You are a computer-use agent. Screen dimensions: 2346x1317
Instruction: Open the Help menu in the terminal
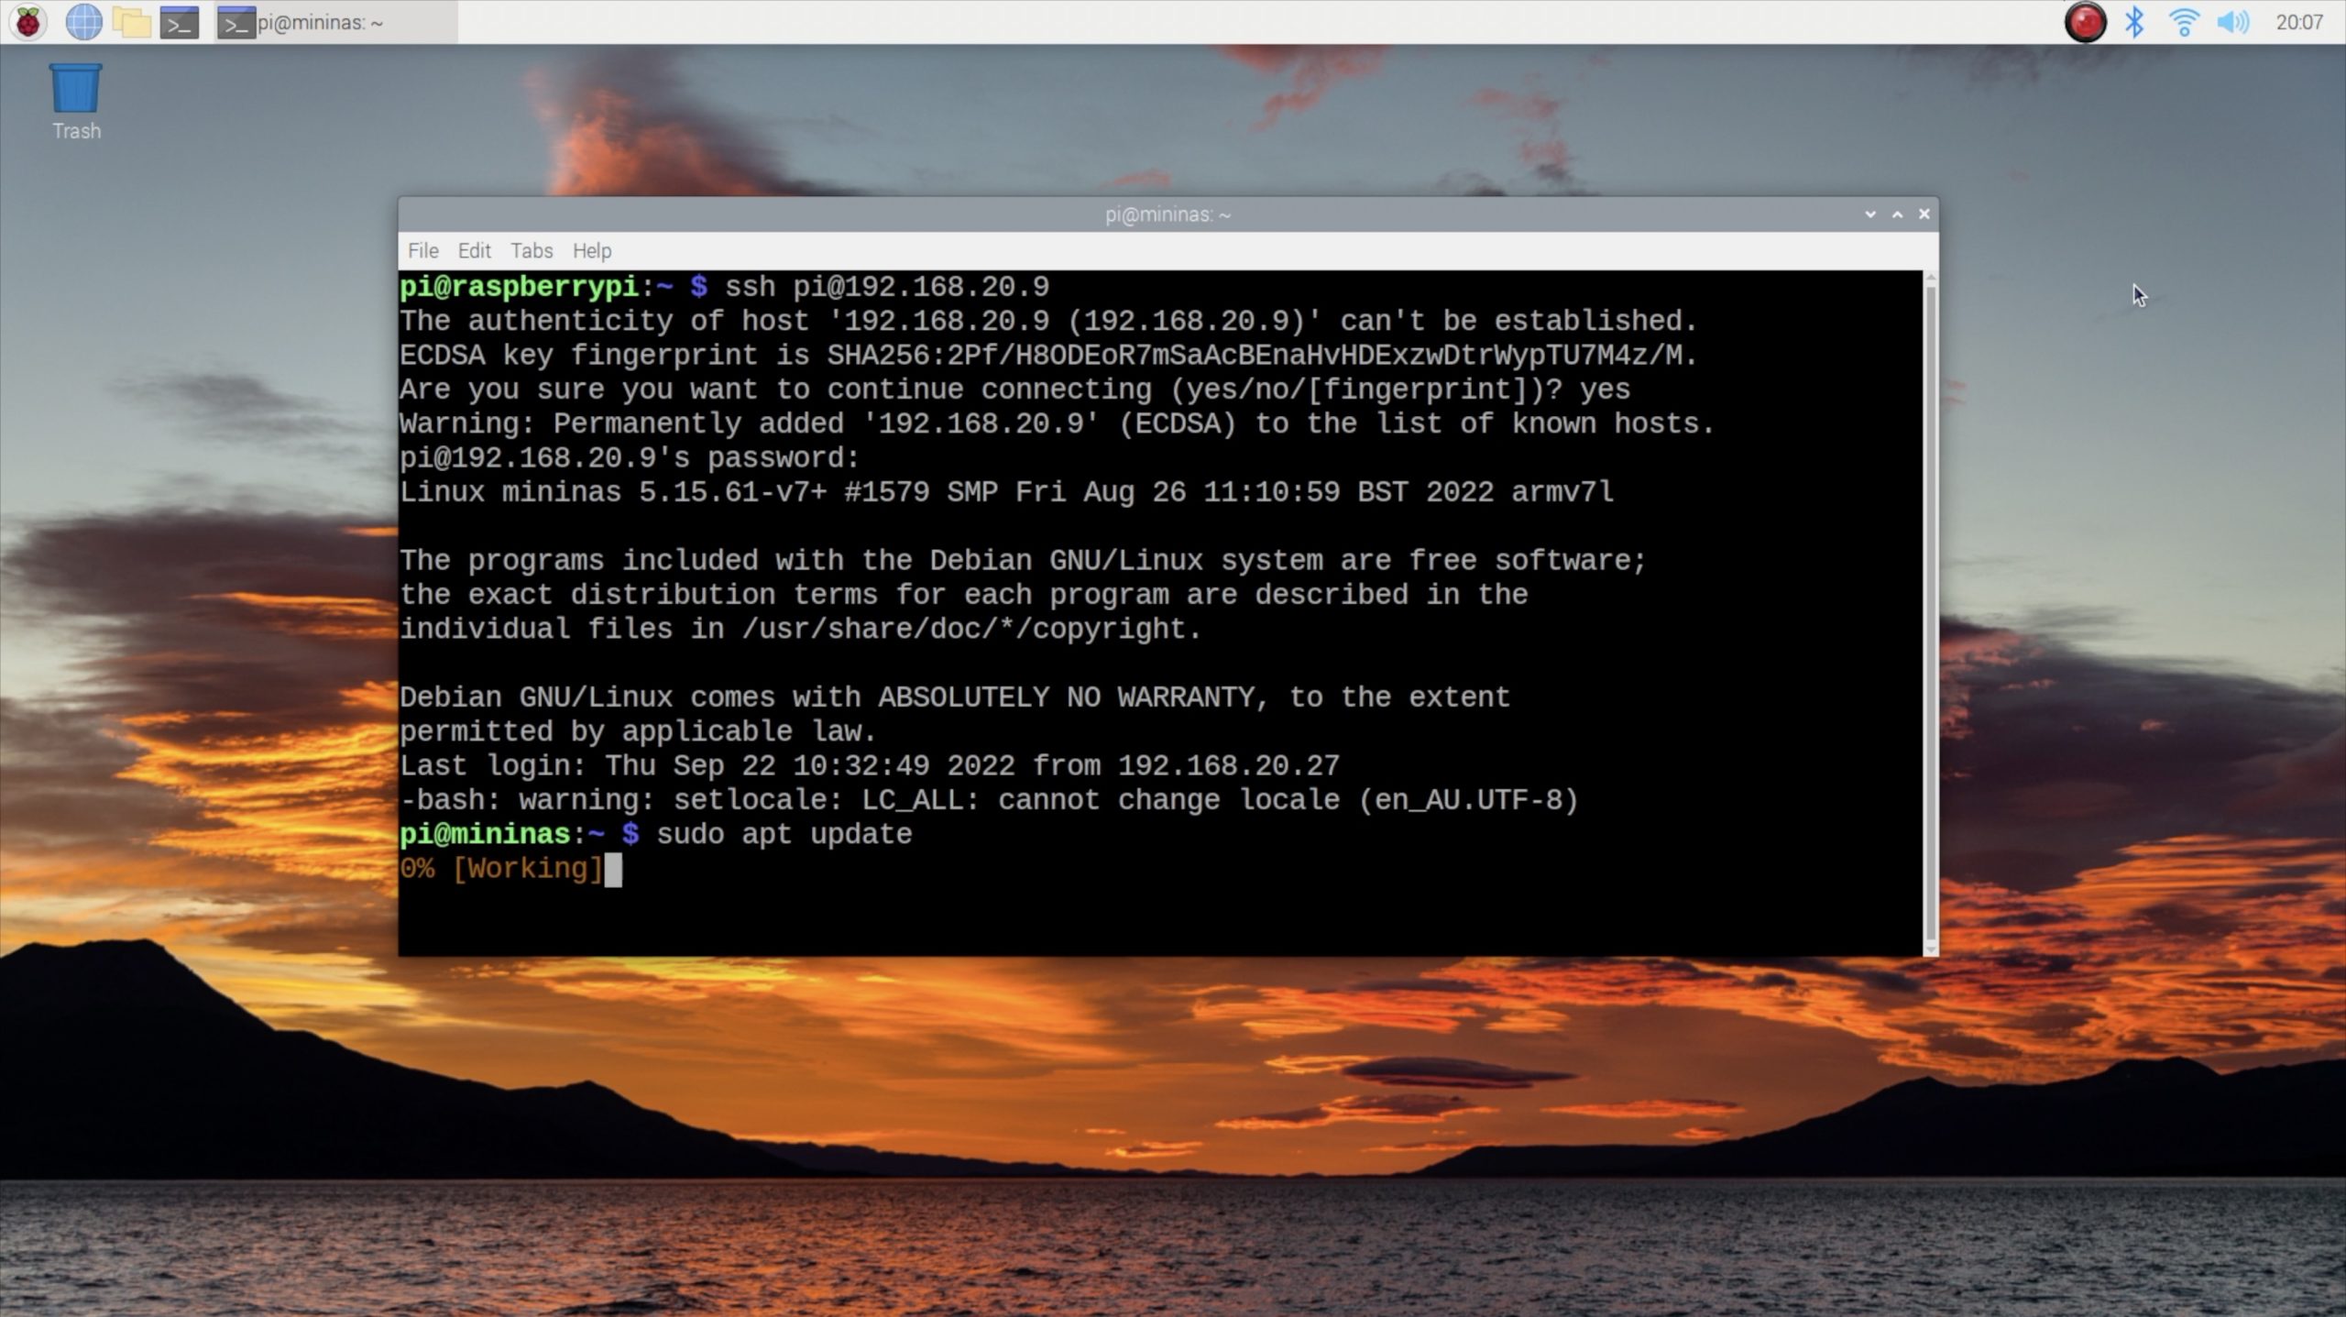pos(592,250)
